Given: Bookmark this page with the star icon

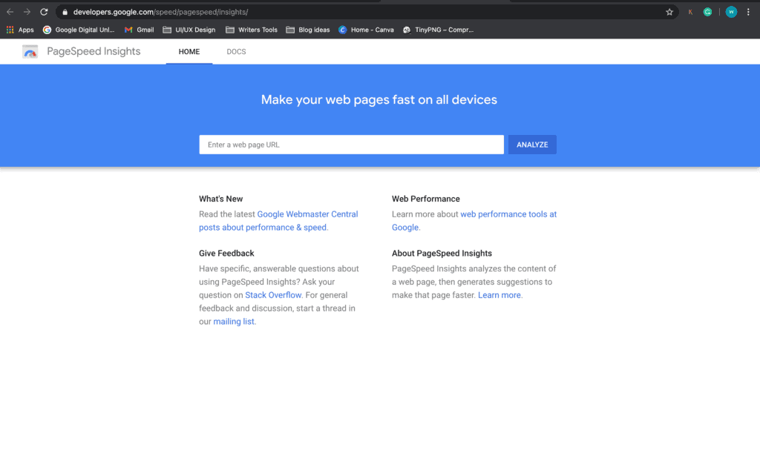Looking at the screenshot, I should tap(669, 12).
